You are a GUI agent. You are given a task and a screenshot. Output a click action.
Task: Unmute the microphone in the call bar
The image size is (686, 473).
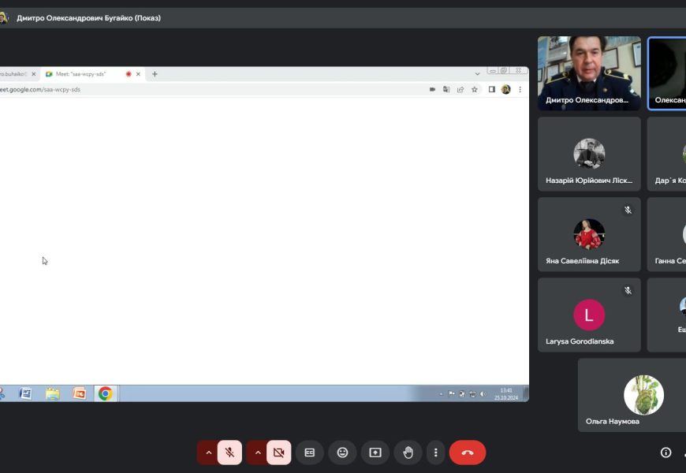(229, 453)
